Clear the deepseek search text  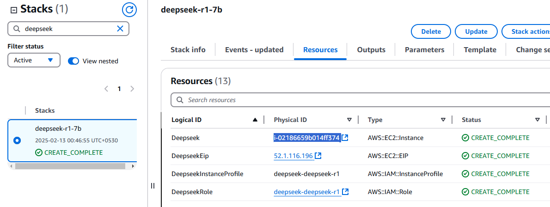(x=120, y=29)
